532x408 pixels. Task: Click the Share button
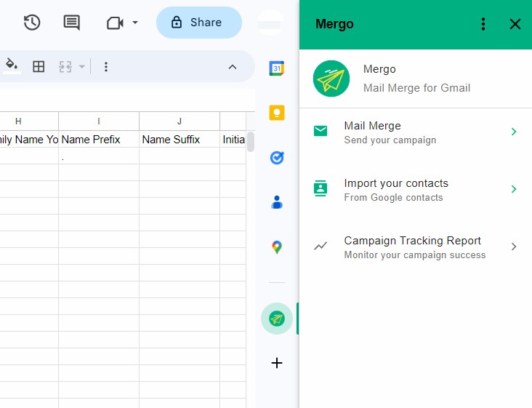pyautogui.click(x=198, y=23)
